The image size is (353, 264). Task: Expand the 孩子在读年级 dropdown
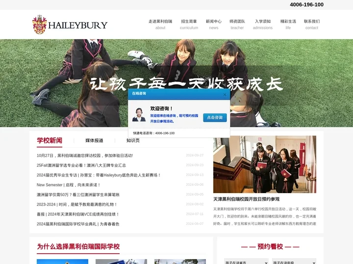pos(294,262)
